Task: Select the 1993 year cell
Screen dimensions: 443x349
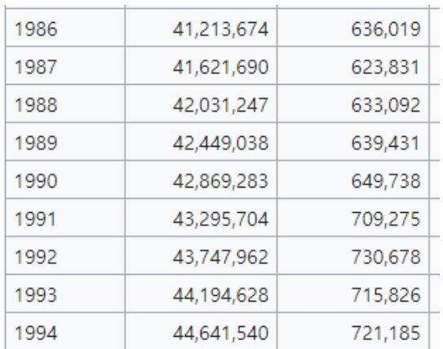Action: tap(65, 294)
